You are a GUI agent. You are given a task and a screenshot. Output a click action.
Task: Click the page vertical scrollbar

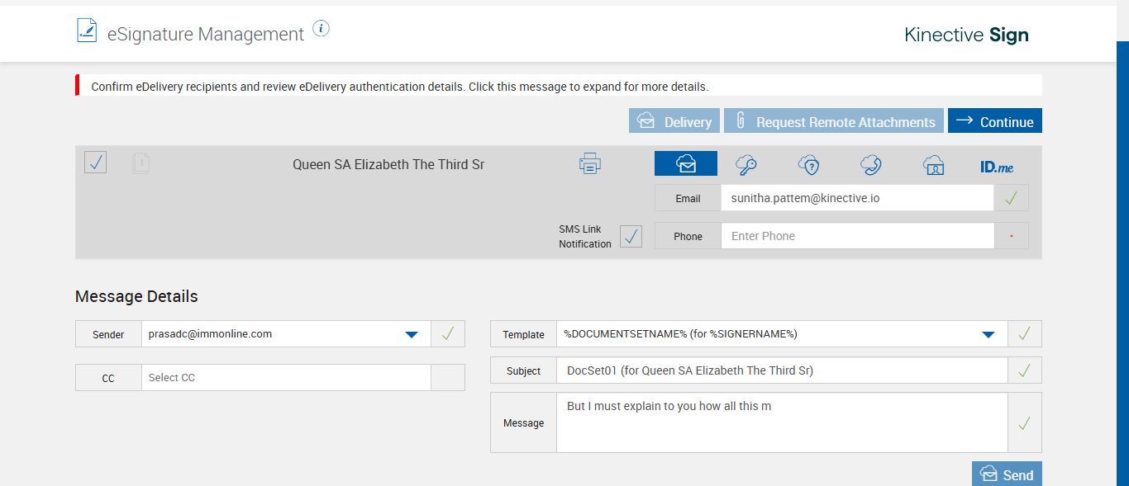pyautogui.click(x=1123, y=264)
